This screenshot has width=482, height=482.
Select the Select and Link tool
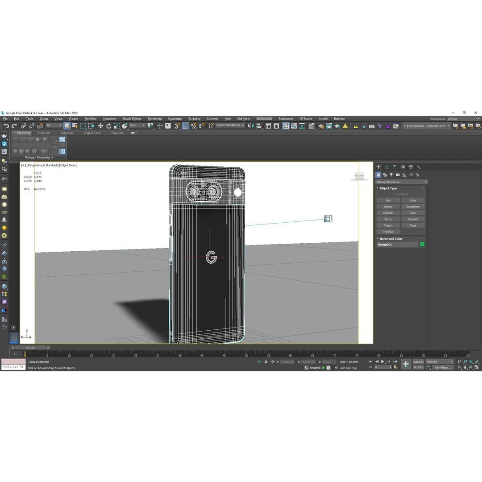(24, 126)
